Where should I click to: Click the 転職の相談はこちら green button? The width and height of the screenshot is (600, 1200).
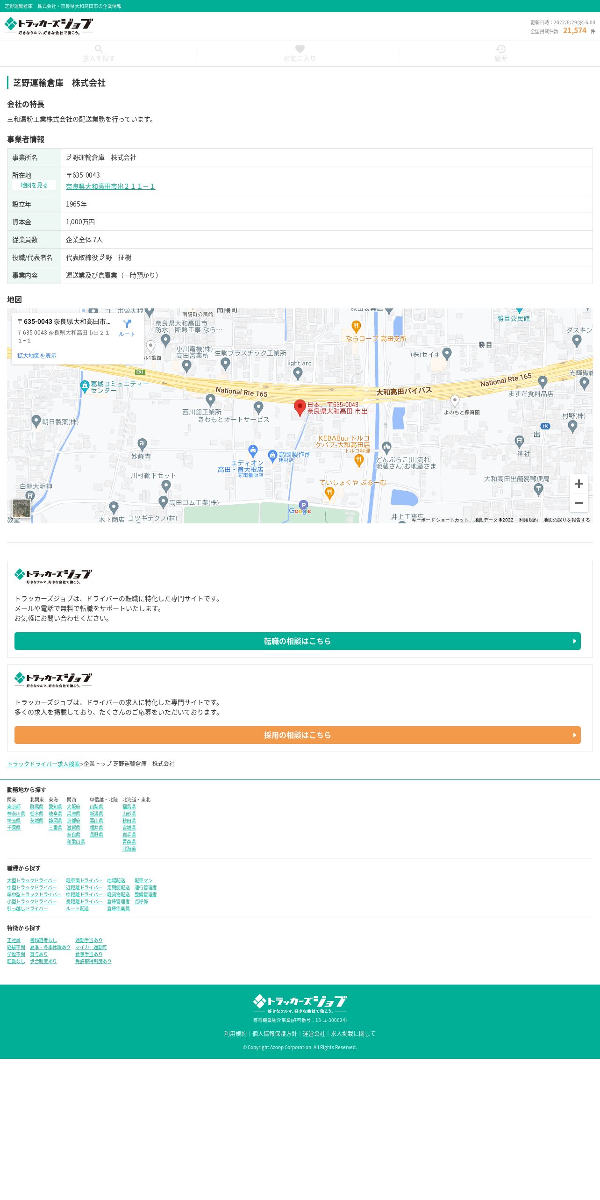pos(298,641)
